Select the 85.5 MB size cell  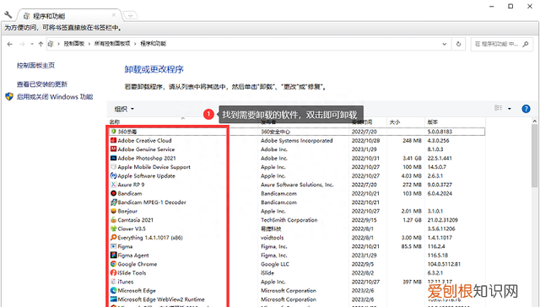(x=412, y=246)
